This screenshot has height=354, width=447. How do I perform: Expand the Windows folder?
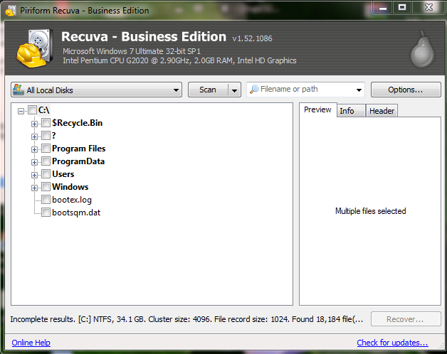34,188
